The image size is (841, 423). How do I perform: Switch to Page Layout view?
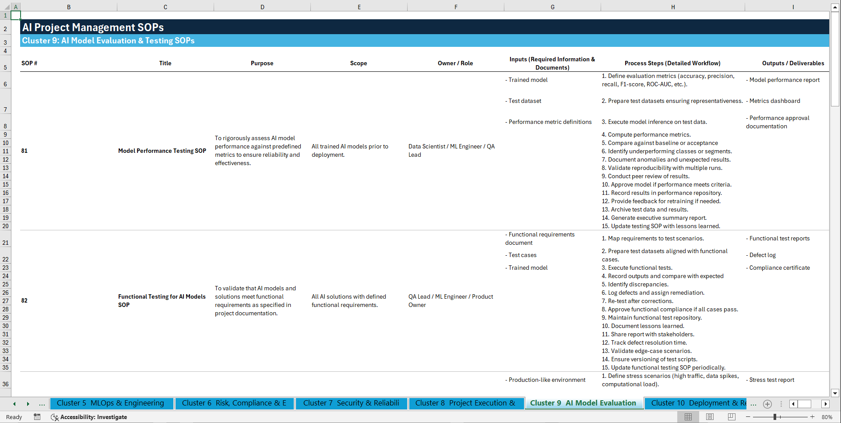[x=710, y=417]
